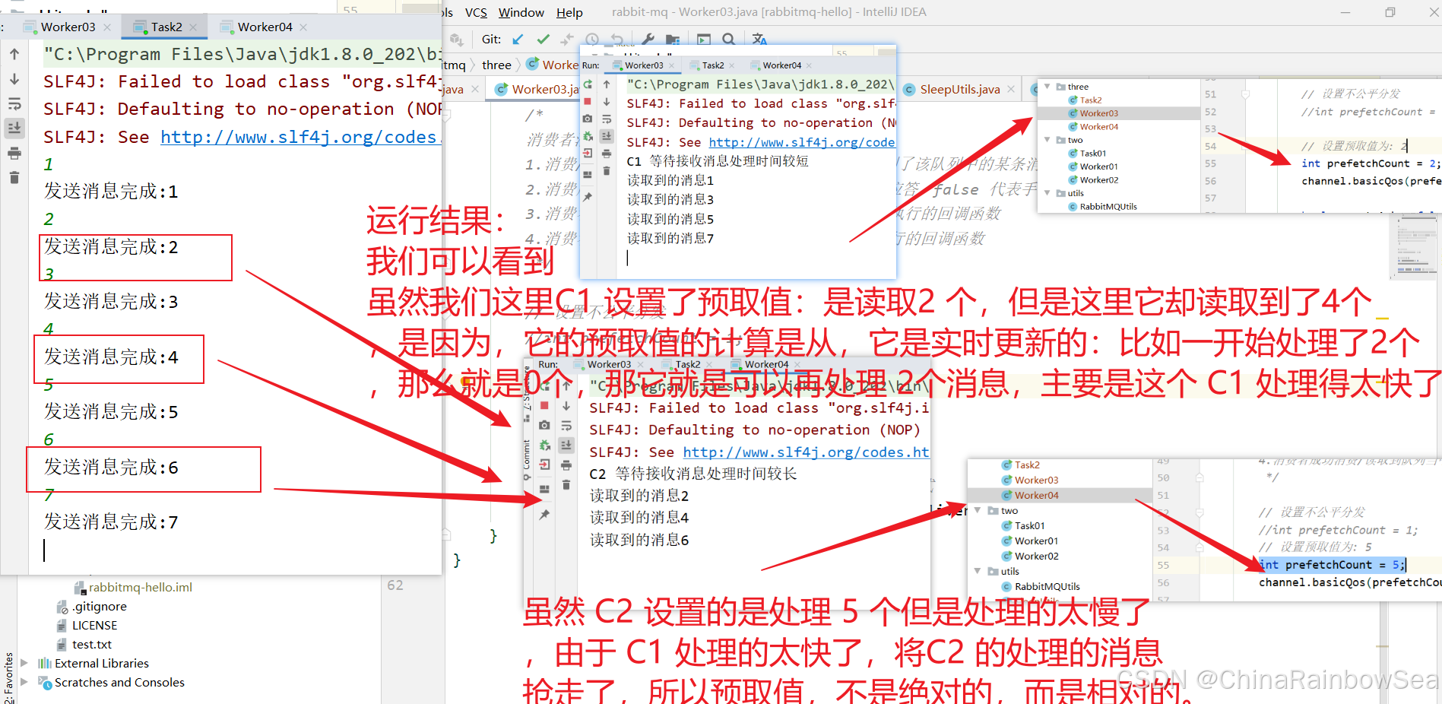1442x704 pixels.
Task: Click Search Everywhere magnifier icon
Action: click(728, 40)
